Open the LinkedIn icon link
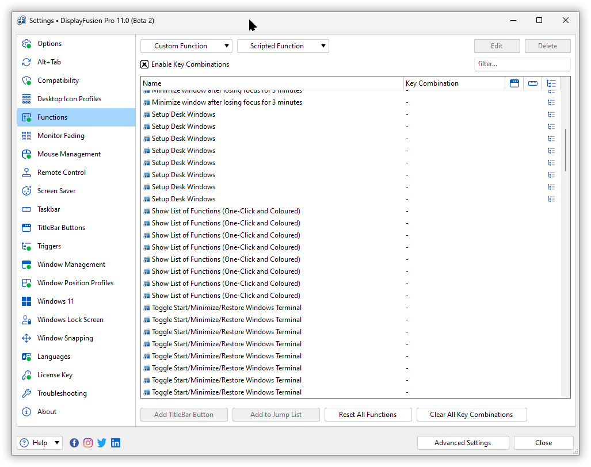Viewport: 591px width, 467px height. point(116,443)
